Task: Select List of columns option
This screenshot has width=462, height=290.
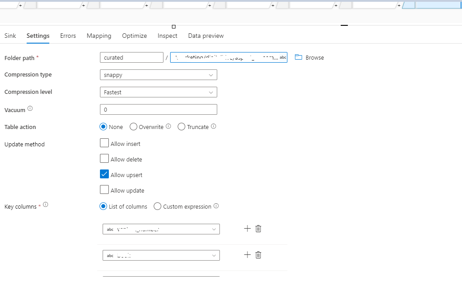Action: click(103, 206)
